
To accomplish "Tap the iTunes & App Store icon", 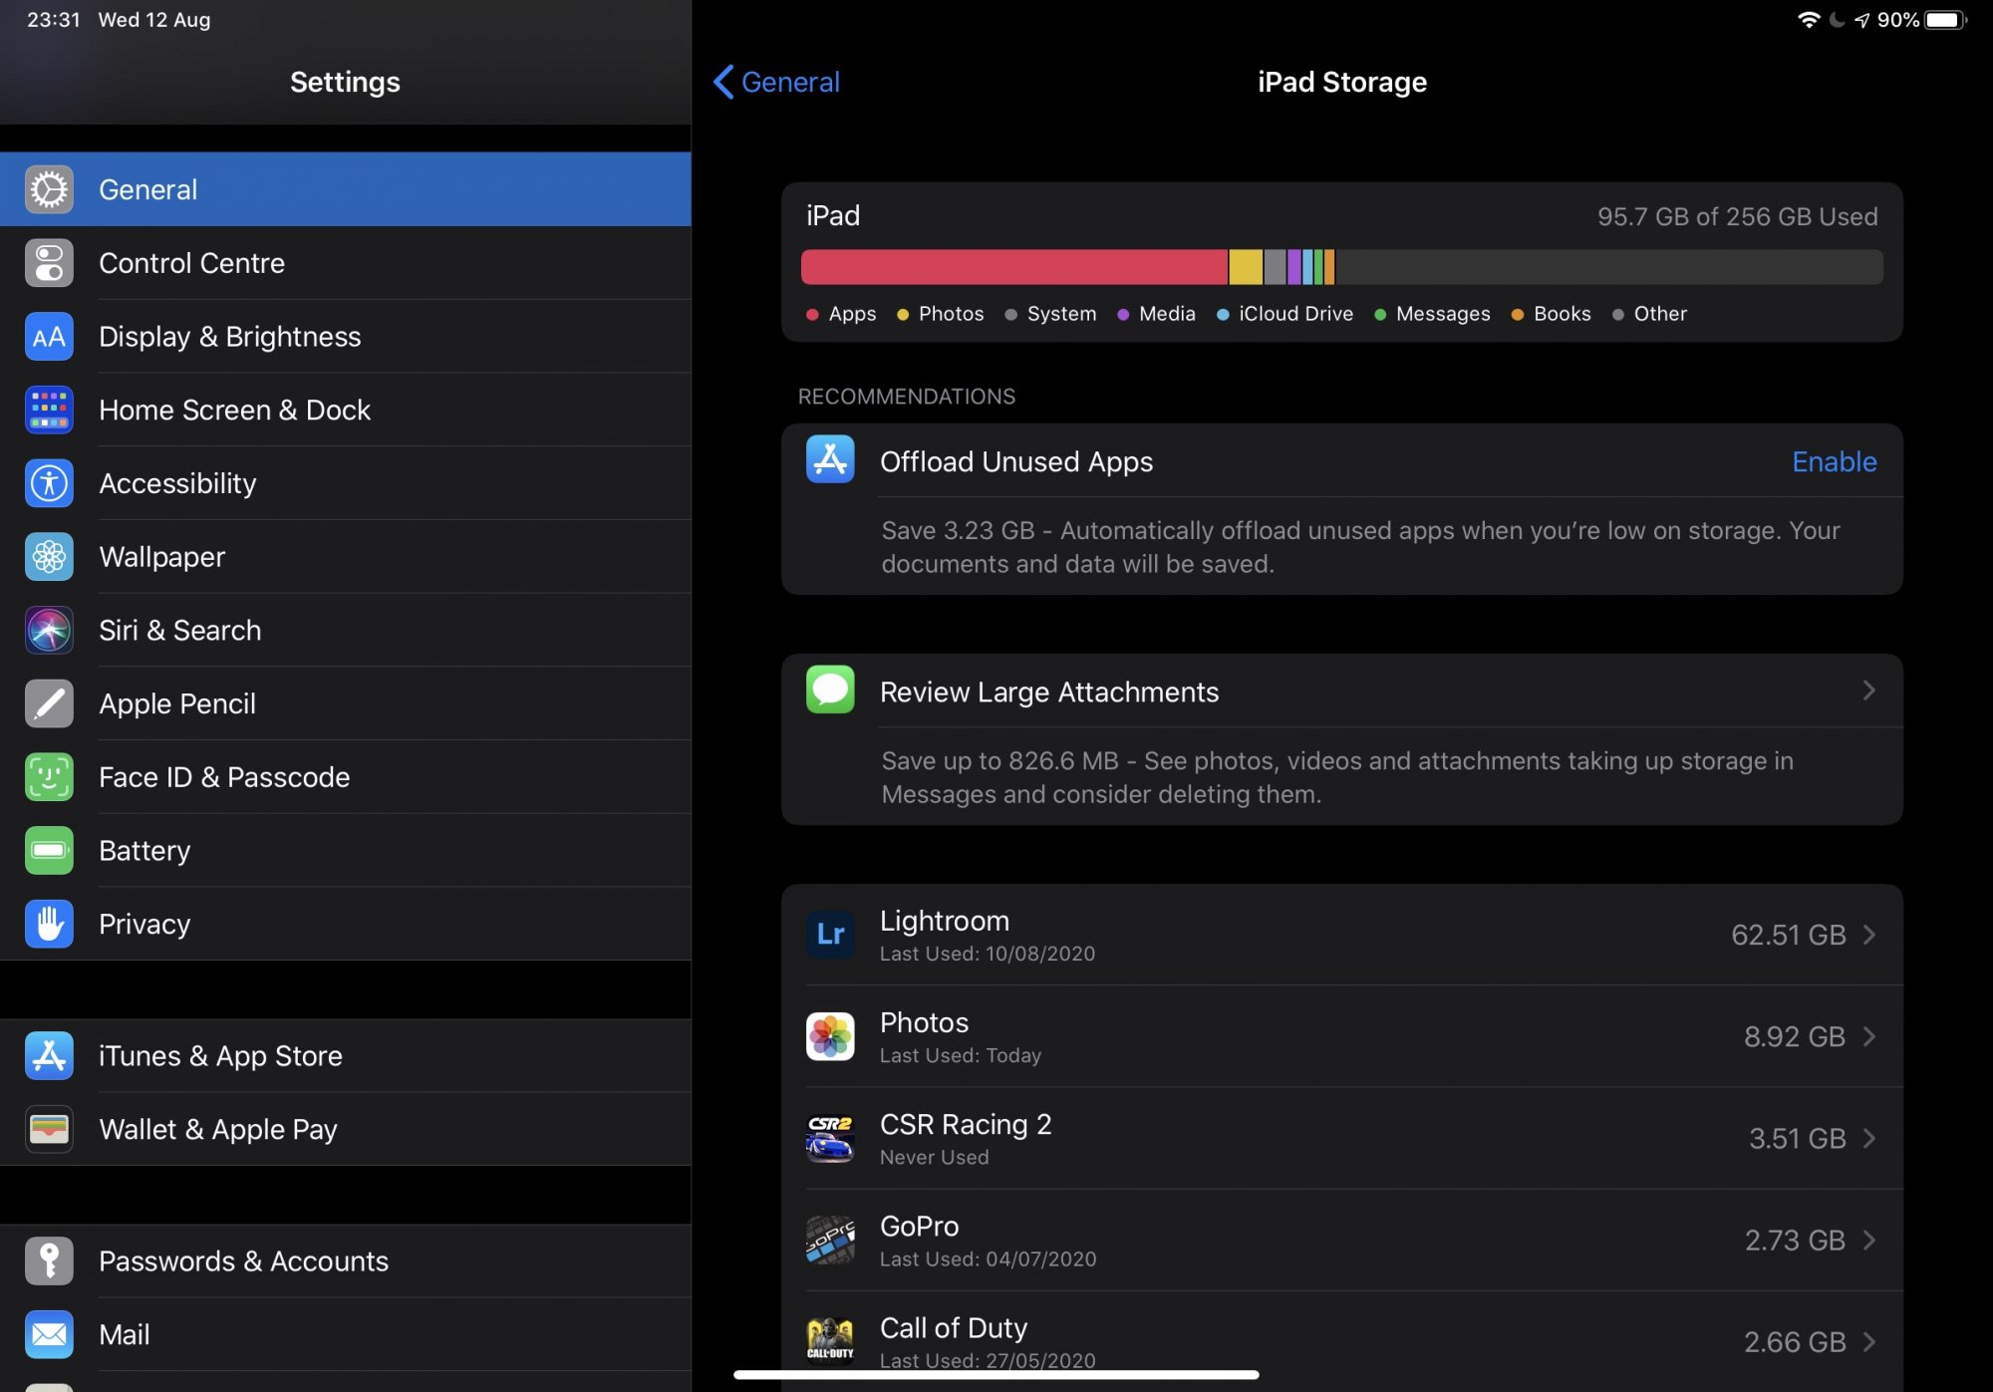I will [49, 1055].
